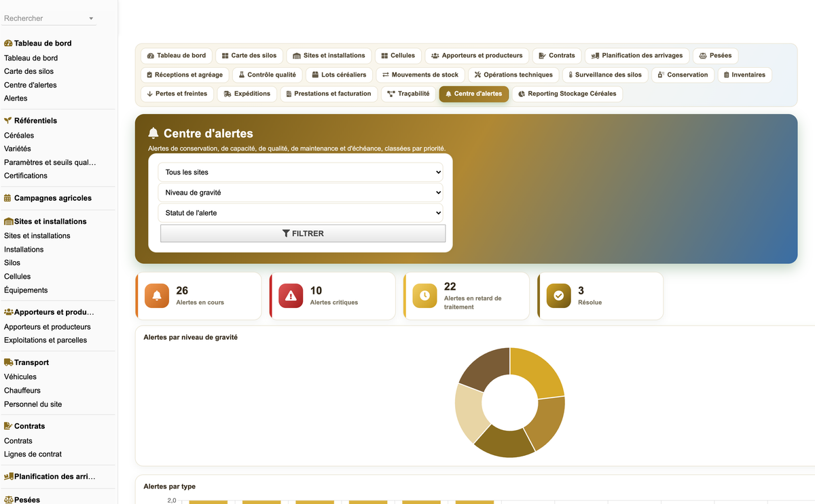Open the Prestations et facturation tab
Viewport: 815px width, 504px height.
(x=329, y=94)
